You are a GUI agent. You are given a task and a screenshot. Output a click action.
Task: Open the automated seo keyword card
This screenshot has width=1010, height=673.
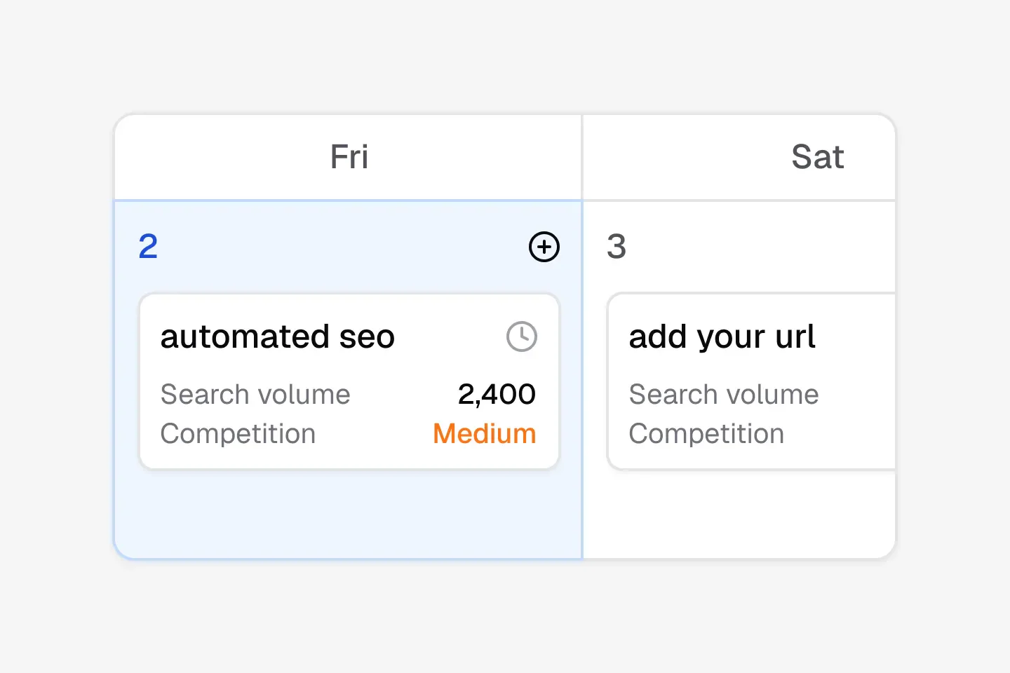click(349, 381)
